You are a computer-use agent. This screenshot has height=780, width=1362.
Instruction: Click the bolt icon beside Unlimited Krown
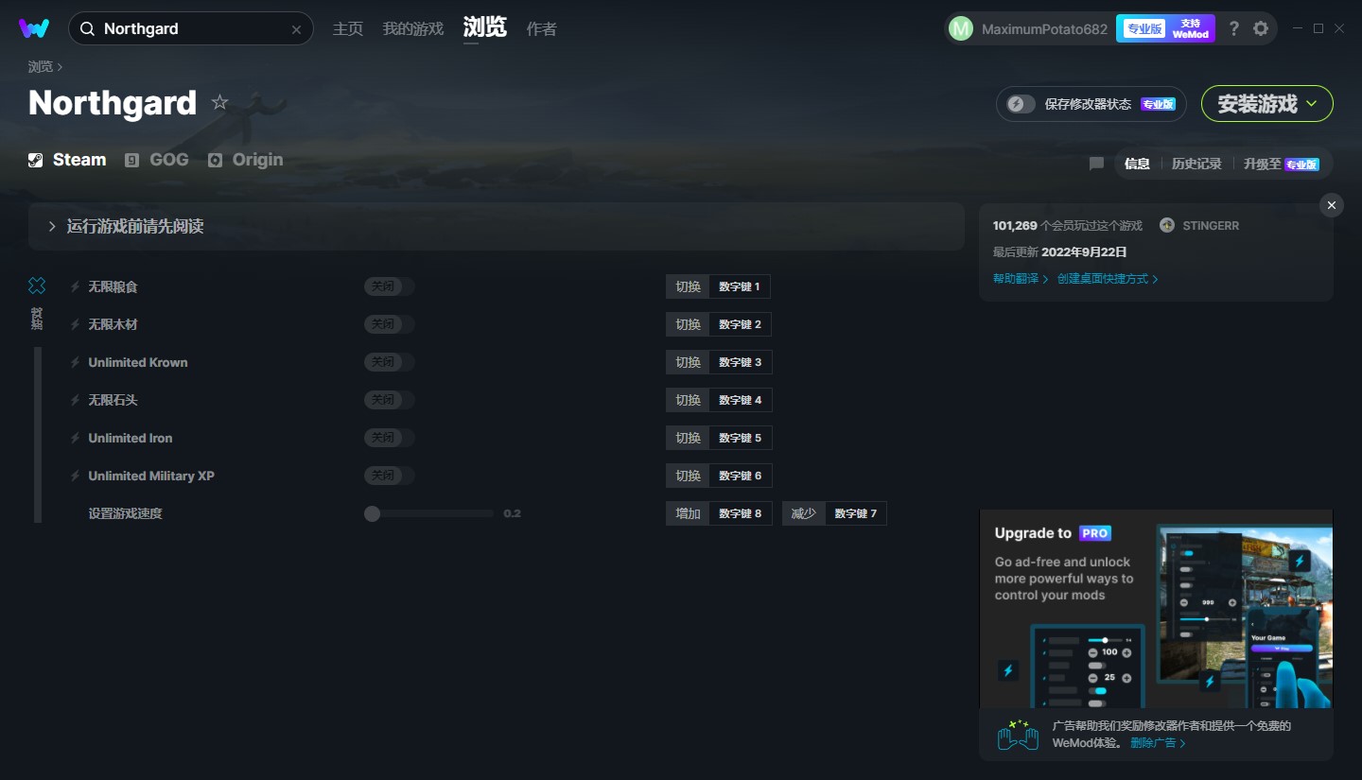(x=75, y=362)
